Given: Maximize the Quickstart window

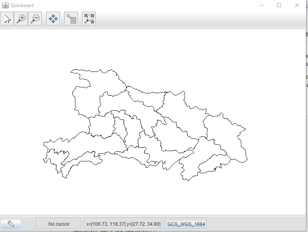Looking at the screenshot, I should point(279,5).
